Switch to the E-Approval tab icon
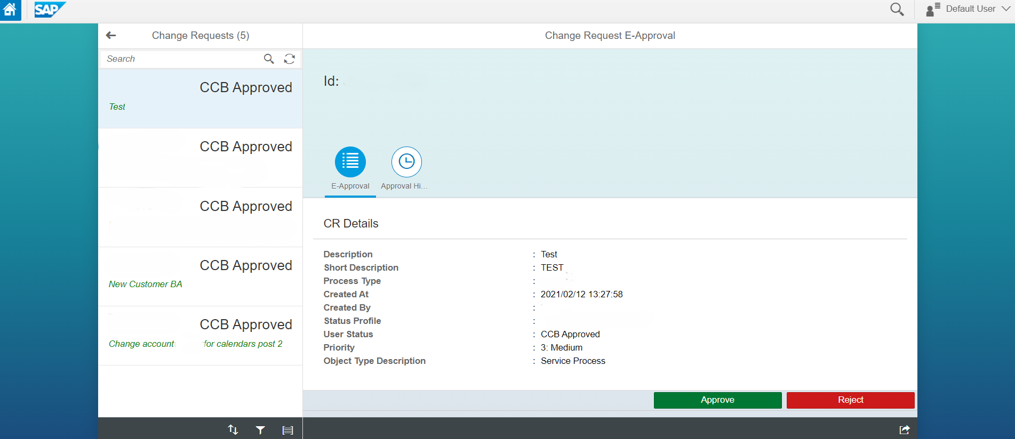This screenshot has width=1015, height=439. point(350,162)
